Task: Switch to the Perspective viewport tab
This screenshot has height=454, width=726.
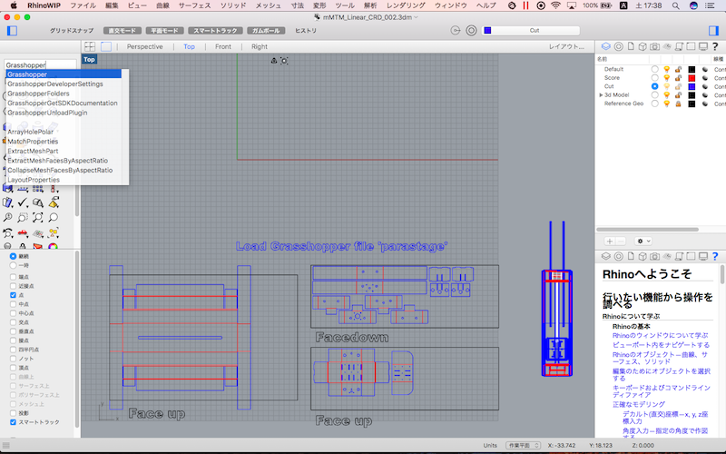Action: coord(144,46)
